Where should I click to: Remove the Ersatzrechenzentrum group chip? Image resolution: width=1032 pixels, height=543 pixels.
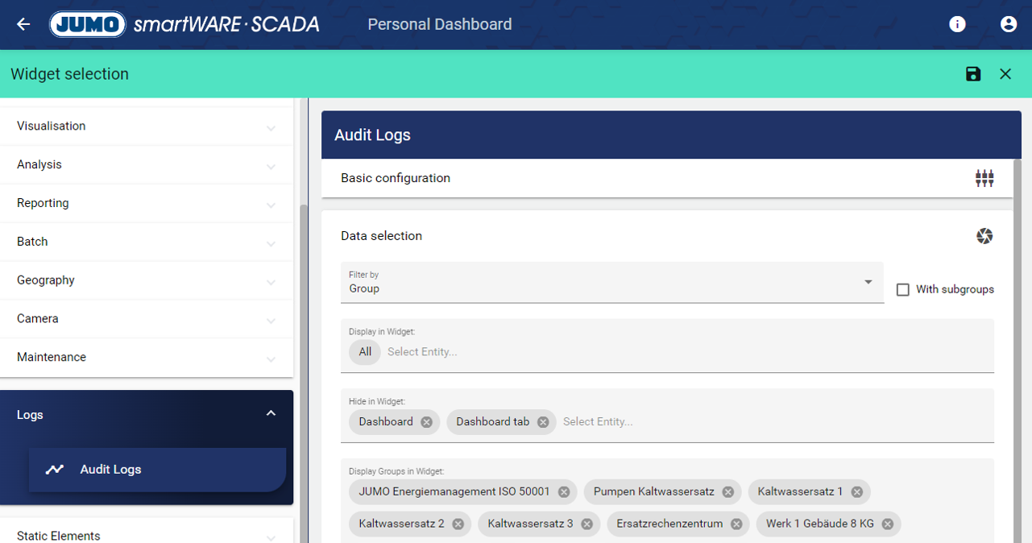[736, 524]
